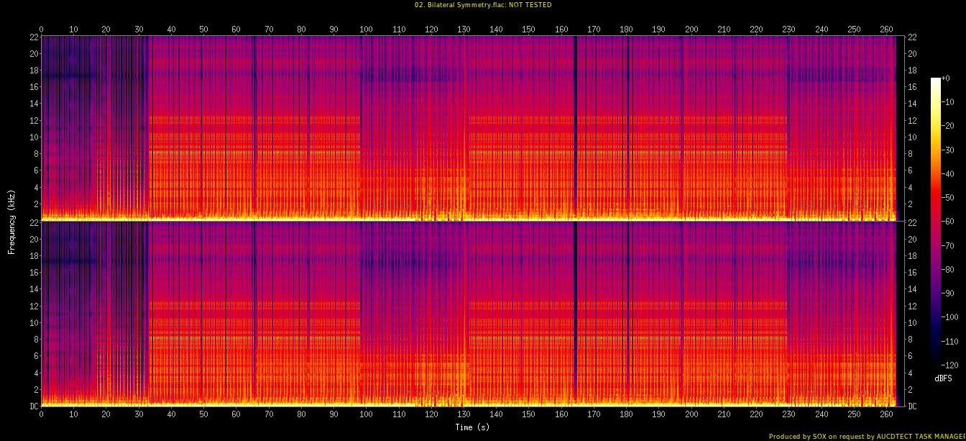Click the 130 tick on the bottom time axis
This screenshot has height=441, width=966.
pos(464,414)
